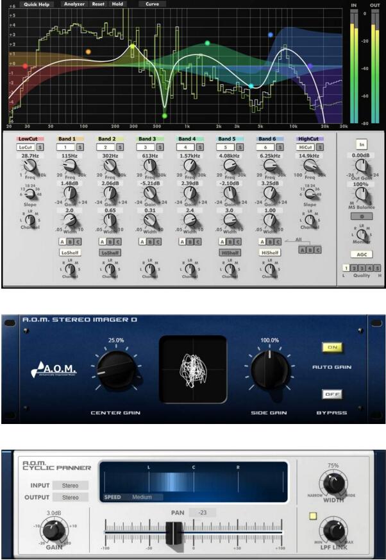
Task: Click the Band 6 width knob
Action: (x=270, y=221)
